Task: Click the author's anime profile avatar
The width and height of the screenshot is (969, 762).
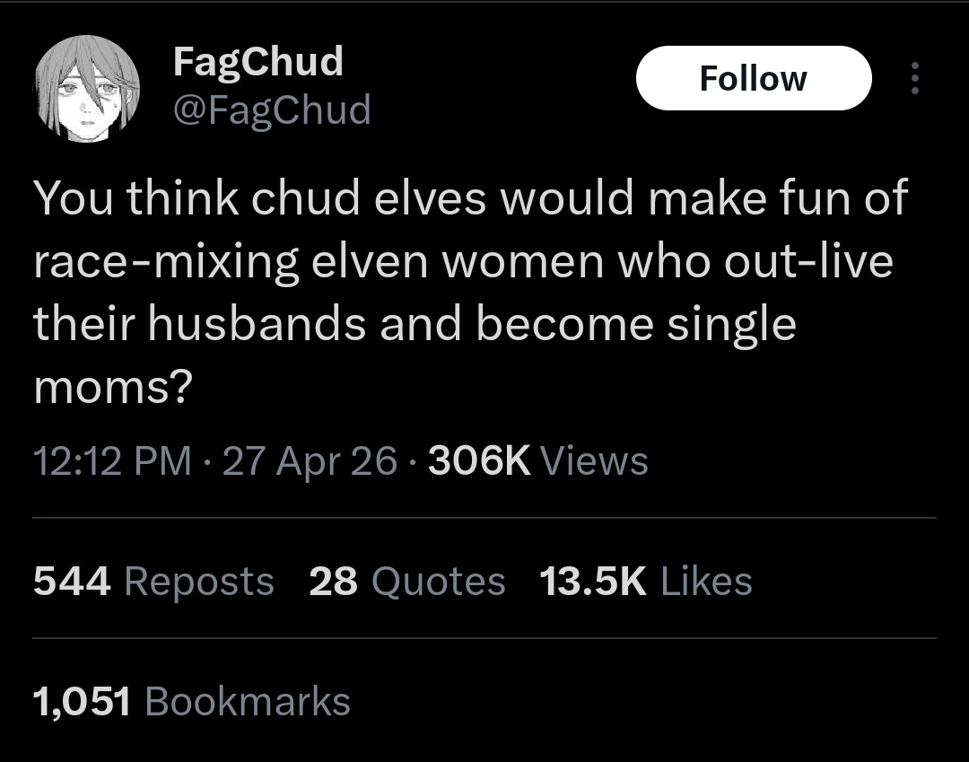Action: [x=87, y=88]
